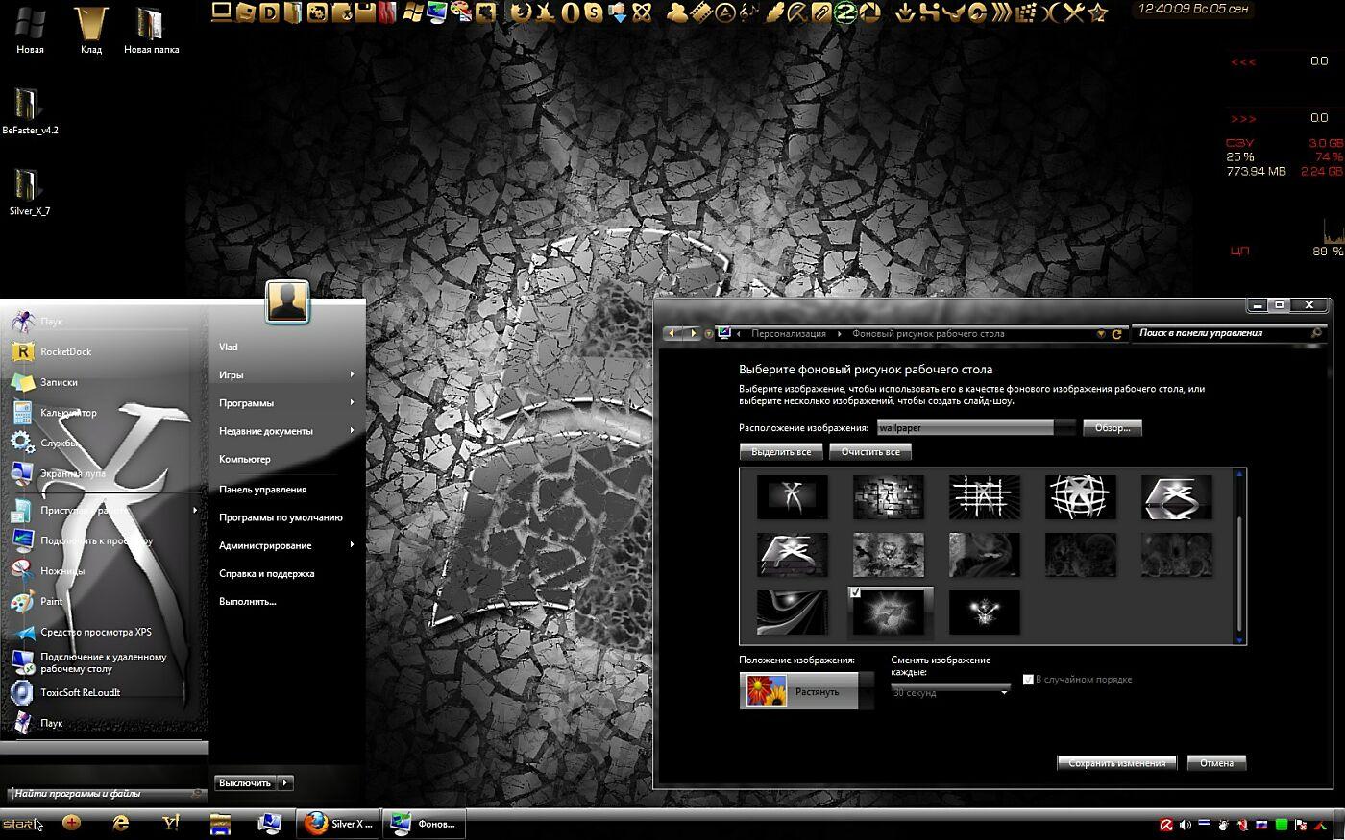
Task: Open the Растянуть picture position dropdown
Action: point(807,691)
